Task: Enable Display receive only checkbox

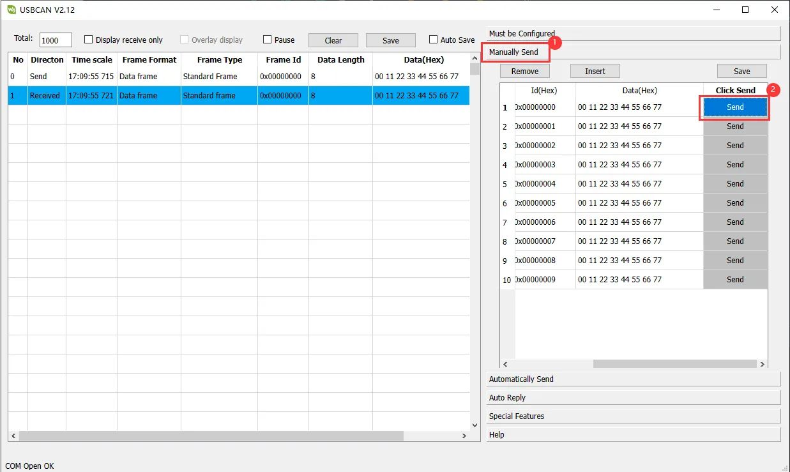Action: [x=89, y=40]
